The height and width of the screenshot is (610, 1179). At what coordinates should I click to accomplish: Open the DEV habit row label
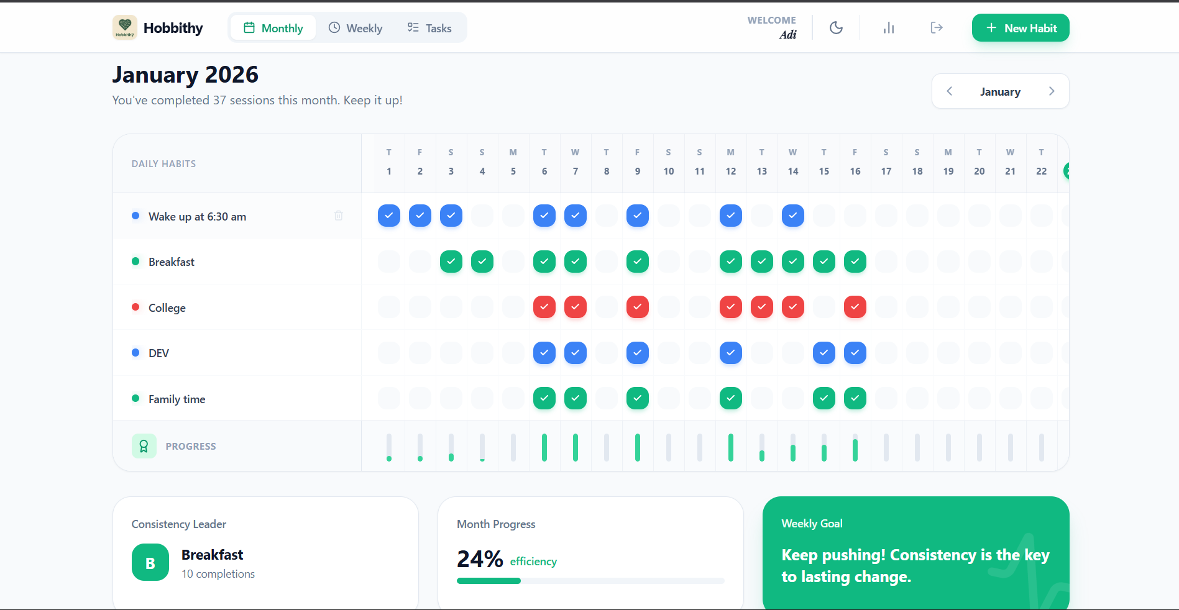pos(158,353)
